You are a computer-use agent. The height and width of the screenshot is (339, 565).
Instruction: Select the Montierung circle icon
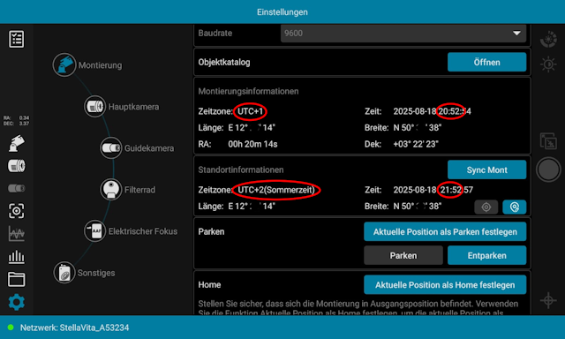tap(64, 64)
